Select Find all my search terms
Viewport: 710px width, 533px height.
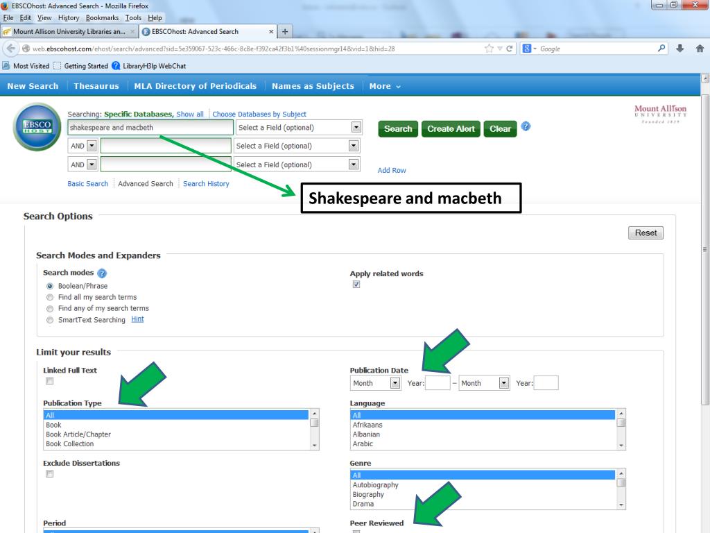[x=50, y=297]
